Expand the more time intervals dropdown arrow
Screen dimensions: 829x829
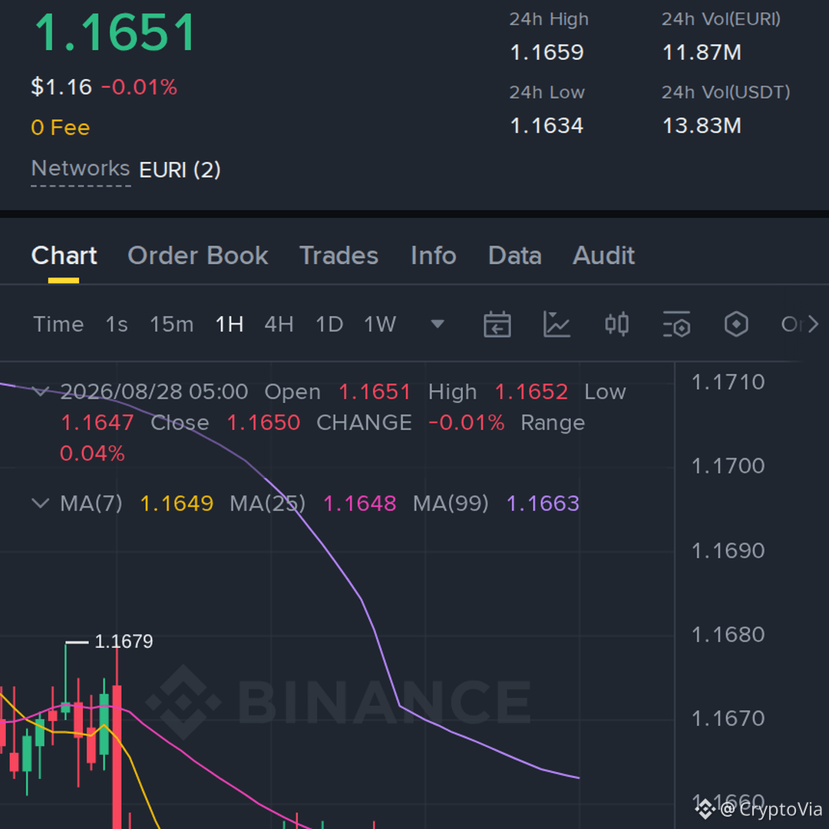point(438,324)
